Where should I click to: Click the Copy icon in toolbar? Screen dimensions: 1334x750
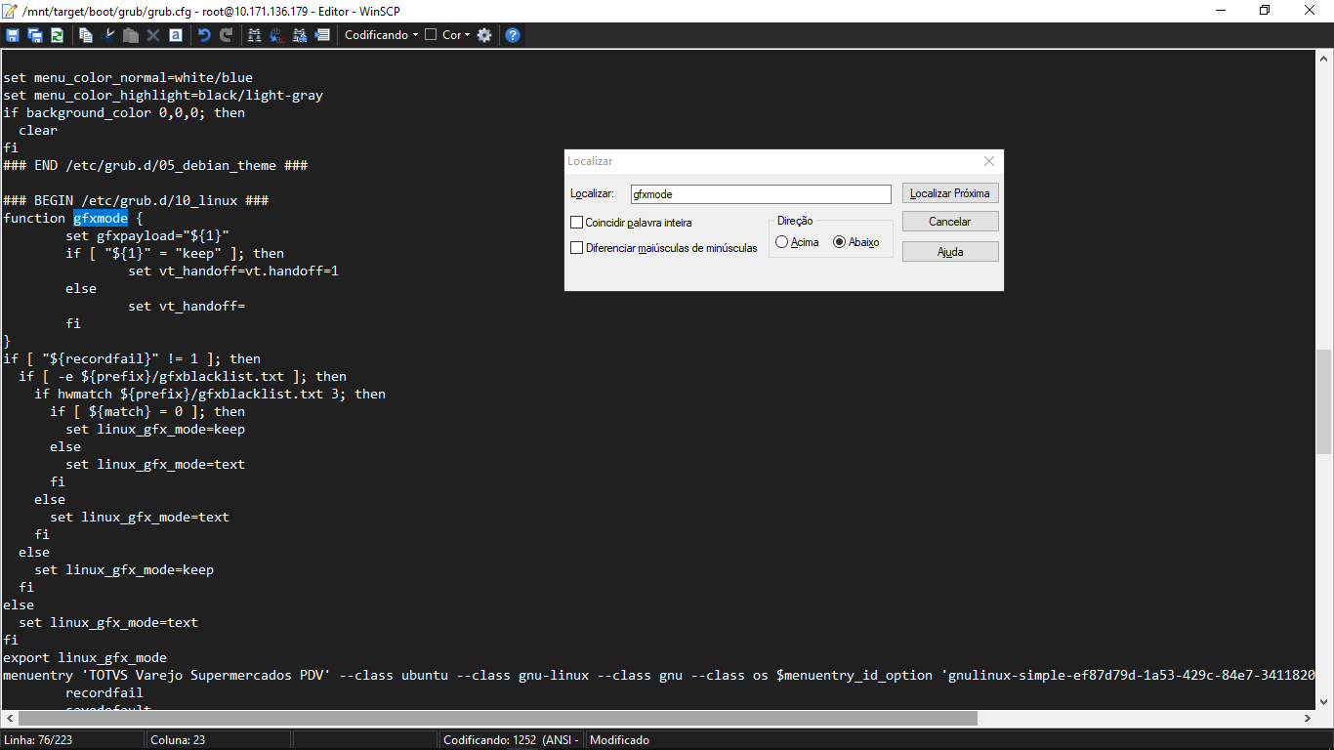[86, 35]
